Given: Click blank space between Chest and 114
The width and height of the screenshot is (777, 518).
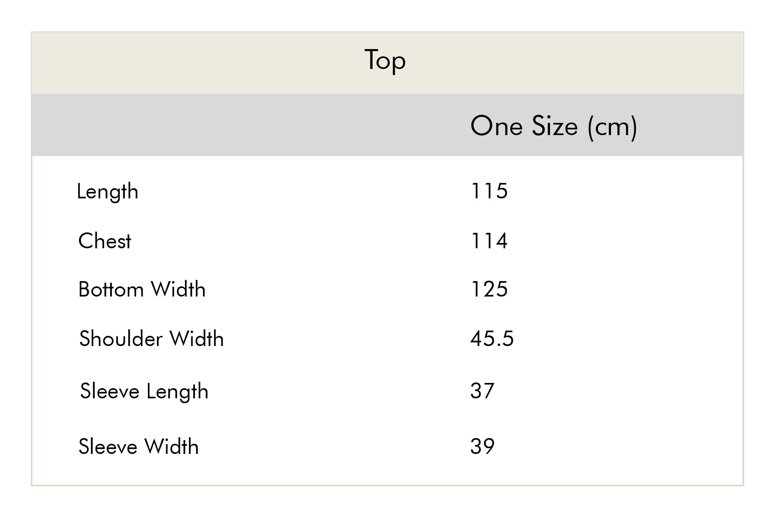Looking at the screenshot, I should click(300, 241).
